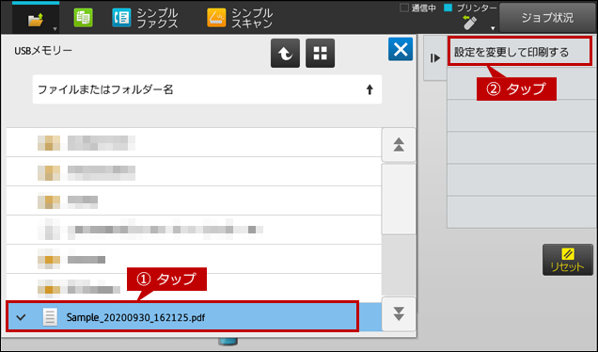Open the third blurred folder row

(x=194, y=200)
